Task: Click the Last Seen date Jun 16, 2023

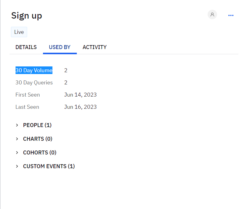Action: tap(80, 107)
